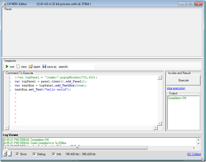
Task: Click the green run arrow icon
Action: pos(7,67)
